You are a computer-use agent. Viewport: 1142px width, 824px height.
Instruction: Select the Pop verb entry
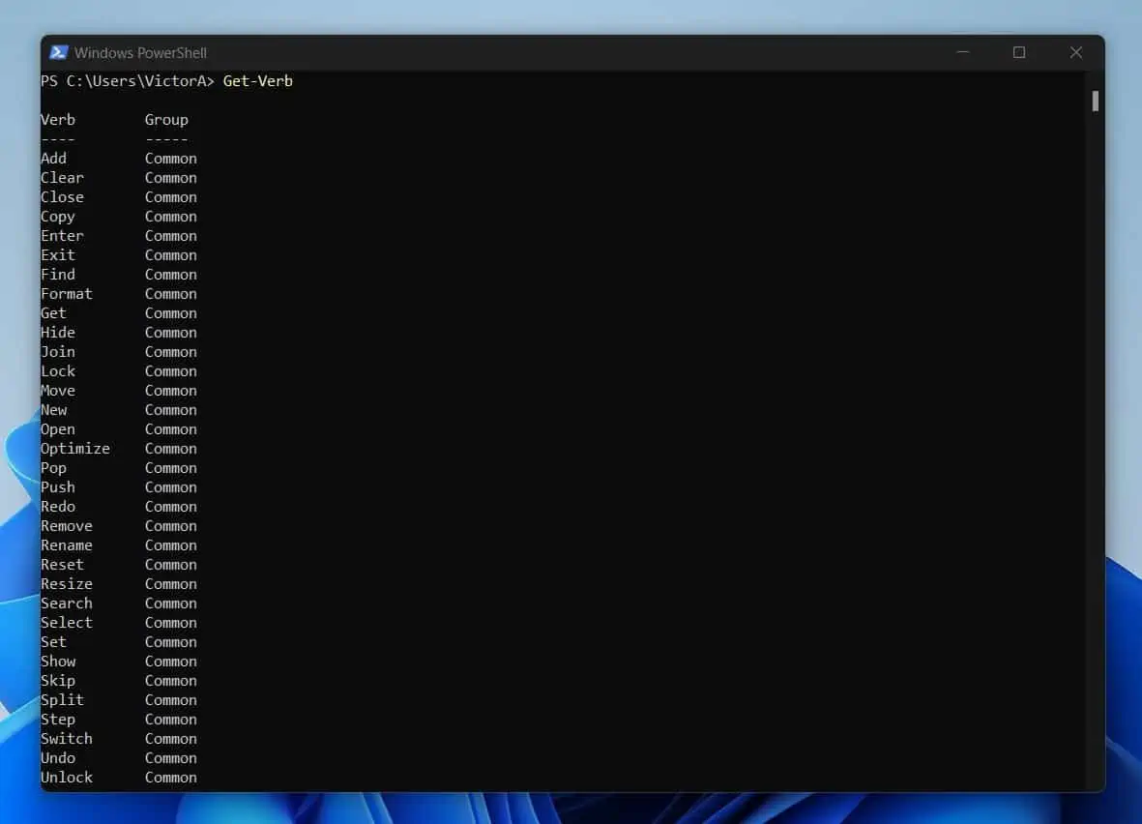[54, 468]
